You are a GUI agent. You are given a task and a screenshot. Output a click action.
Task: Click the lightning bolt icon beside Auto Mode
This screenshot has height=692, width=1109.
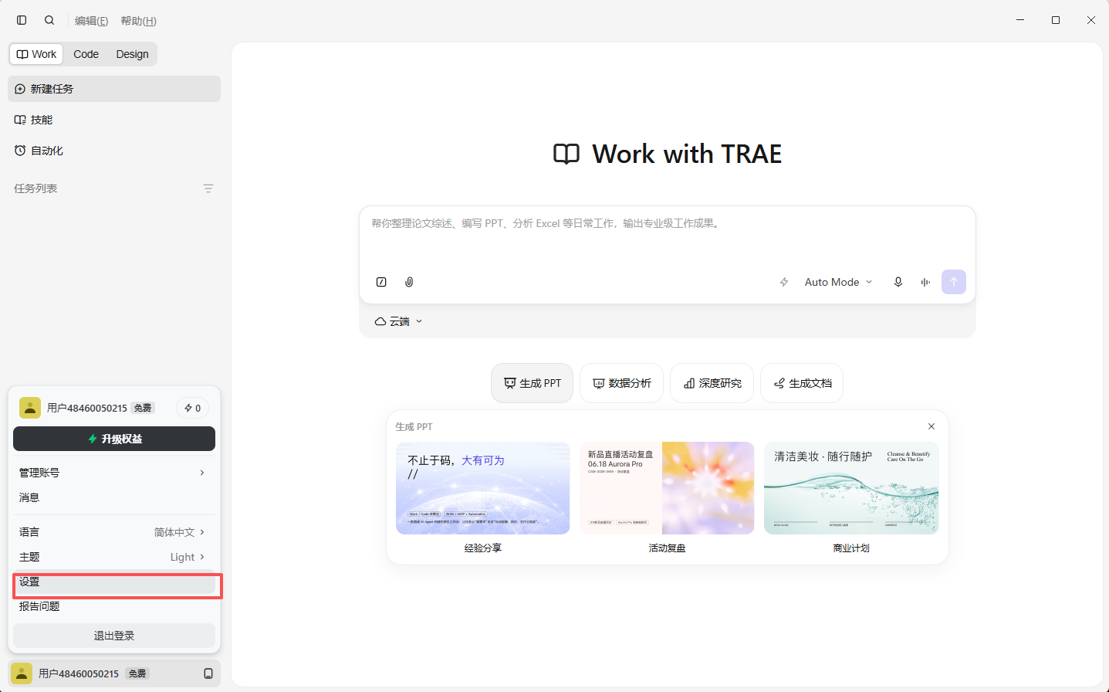(x=784, y=282)
